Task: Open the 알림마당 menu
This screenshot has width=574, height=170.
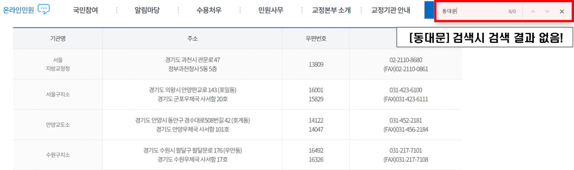Action: tap(147, 10)
